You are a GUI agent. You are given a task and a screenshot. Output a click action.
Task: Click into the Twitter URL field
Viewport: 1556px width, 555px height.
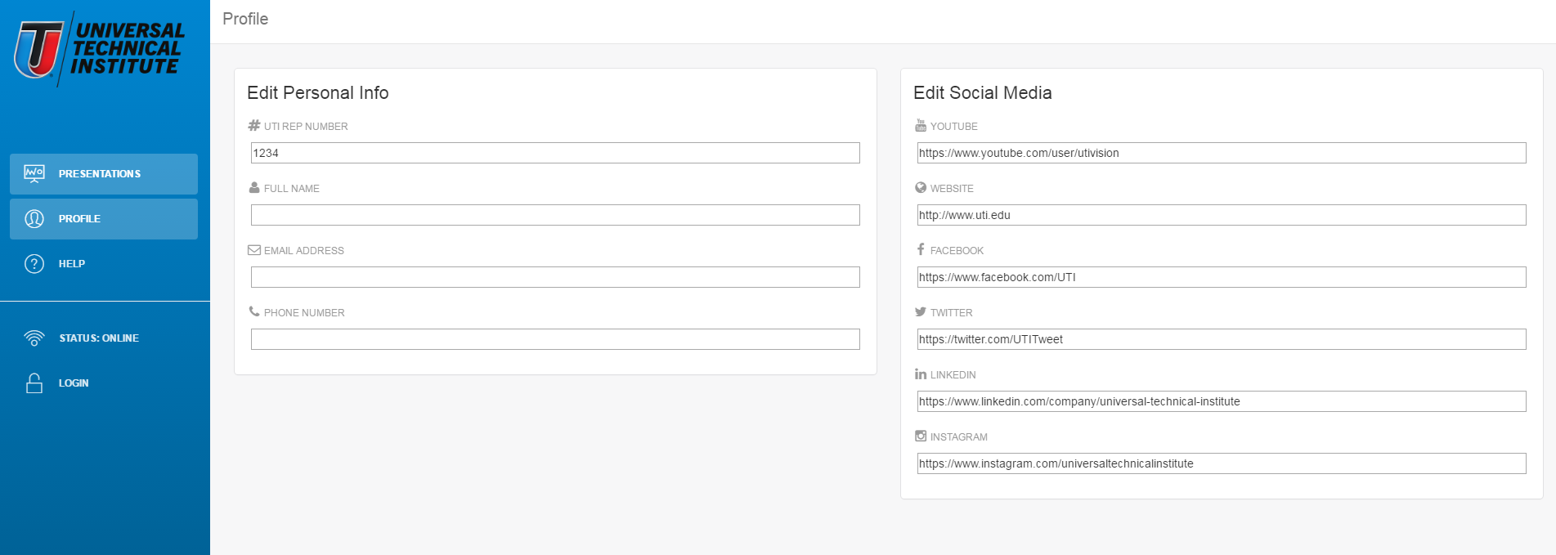point(1222,339)
